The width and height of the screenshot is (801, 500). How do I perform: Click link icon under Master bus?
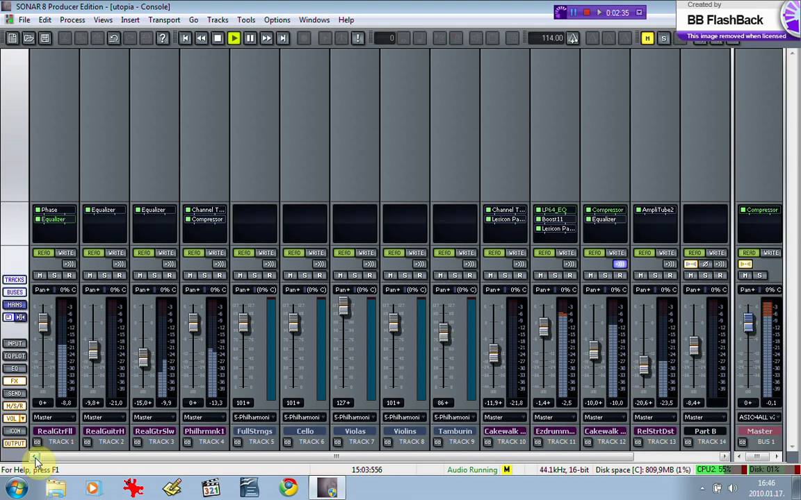coord(743,442)
